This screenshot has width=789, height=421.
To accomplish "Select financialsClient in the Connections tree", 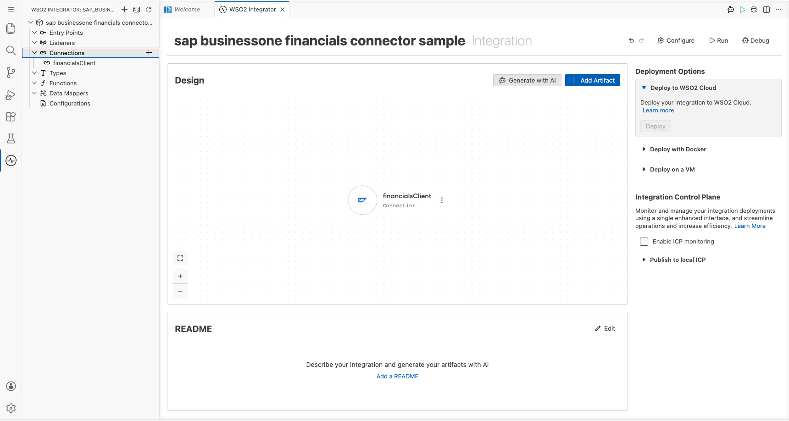I will 74,63.
